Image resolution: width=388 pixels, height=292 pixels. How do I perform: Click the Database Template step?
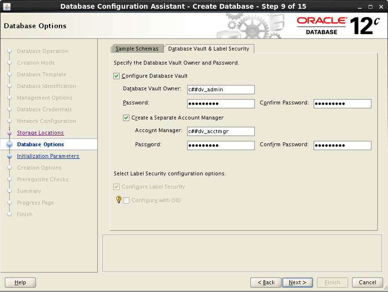pyautogui.click(x=41, y=74)
